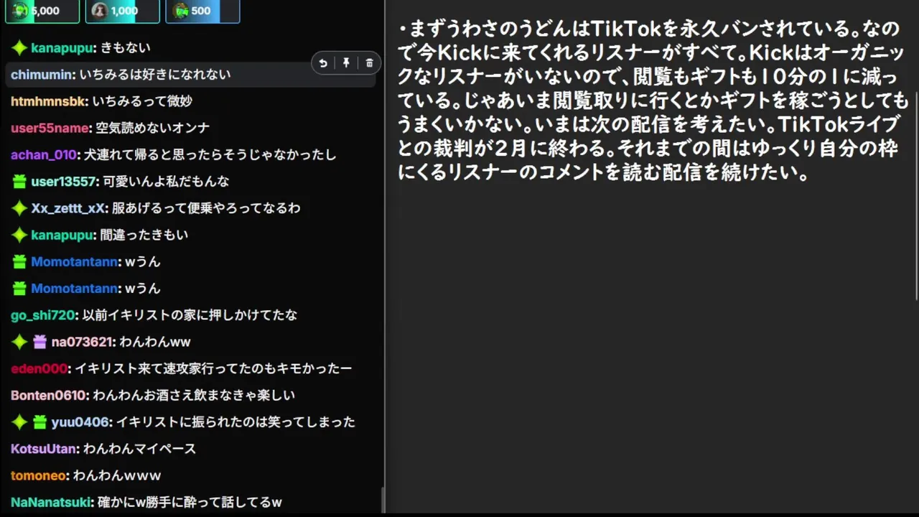919x517 pixels.
Task: Select the message わんわんww
Action: point(155,342)
